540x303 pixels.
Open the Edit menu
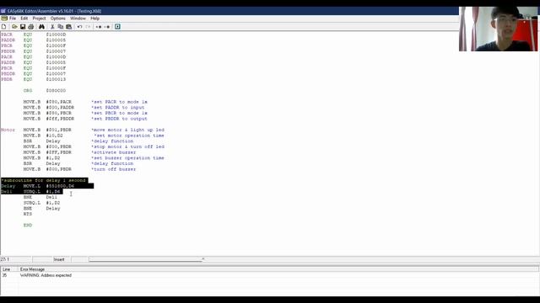(24, 19)
